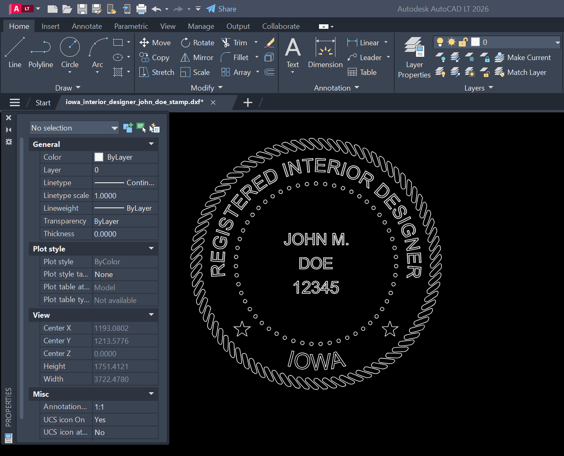The height and width of the screenshot is (456, 564).
Task: Click layer 0 color swatch
Action: click(475, 42)
